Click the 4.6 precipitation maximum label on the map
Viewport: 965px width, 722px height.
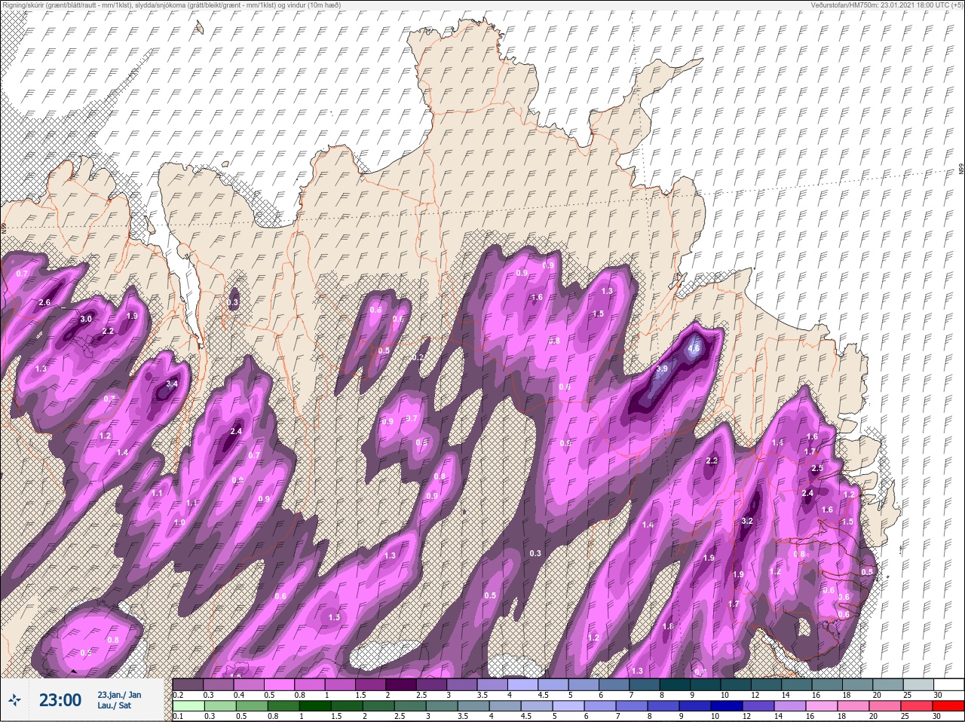694,348
